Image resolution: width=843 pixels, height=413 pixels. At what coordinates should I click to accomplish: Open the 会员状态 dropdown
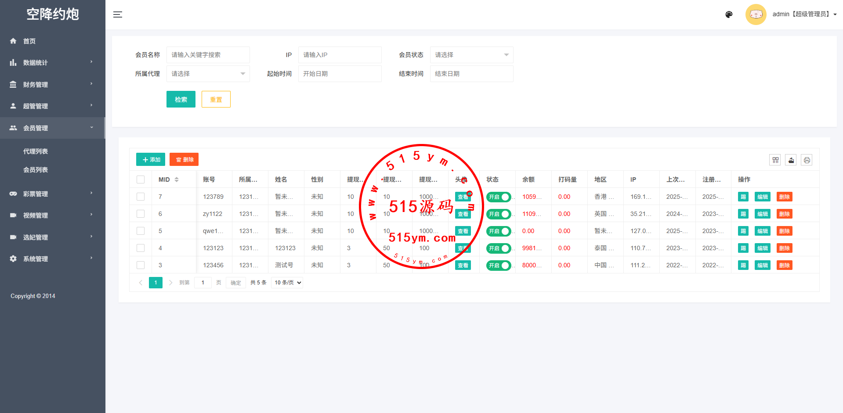(471, 55)
